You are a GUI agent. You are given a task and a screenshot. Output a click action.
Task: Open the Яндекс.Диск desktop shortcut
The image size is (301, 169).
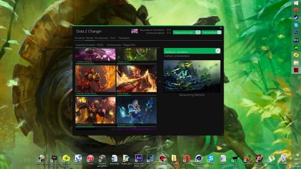[127, 160]
